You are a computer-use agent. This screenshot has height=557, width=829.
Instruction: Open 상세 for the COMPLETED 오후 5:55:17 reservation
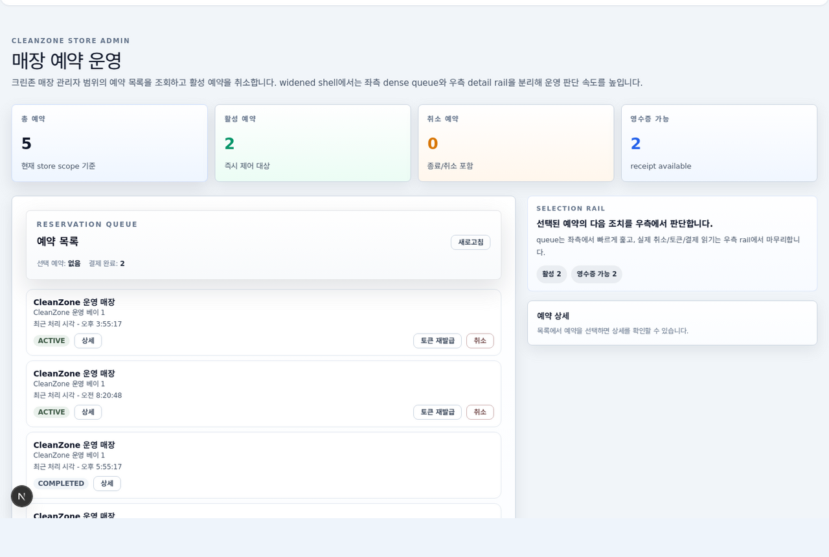[x=107, y=483]
